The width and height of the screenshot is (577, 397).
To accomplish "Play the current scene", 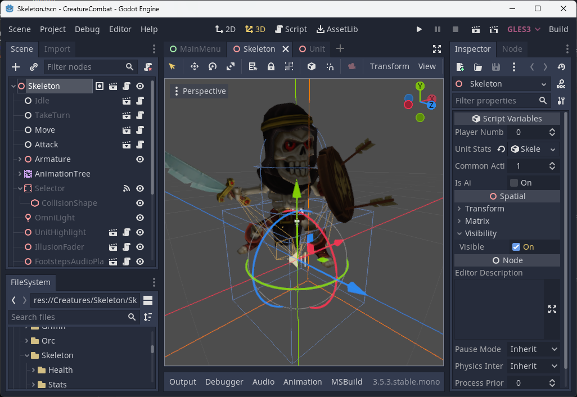I will pos(475,29).
